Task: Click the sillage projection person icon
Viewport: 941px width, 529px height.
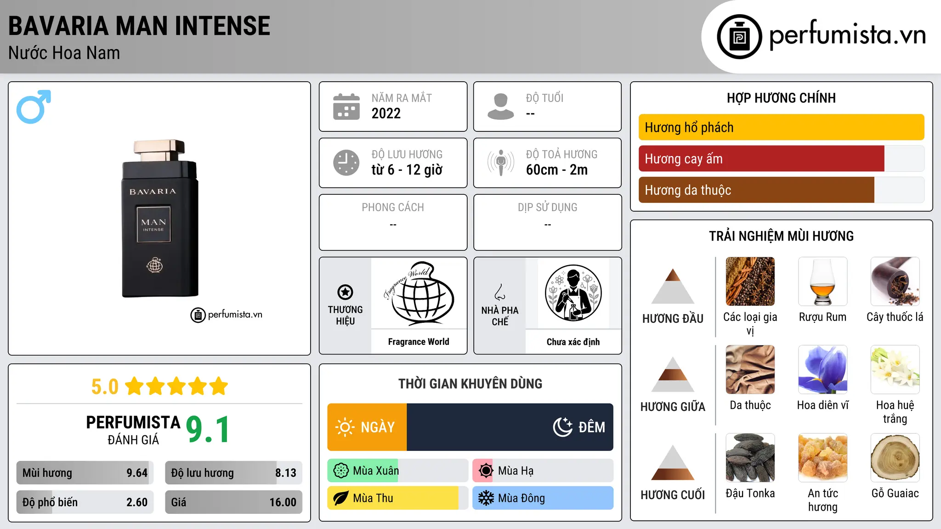Action: [500, 163]
